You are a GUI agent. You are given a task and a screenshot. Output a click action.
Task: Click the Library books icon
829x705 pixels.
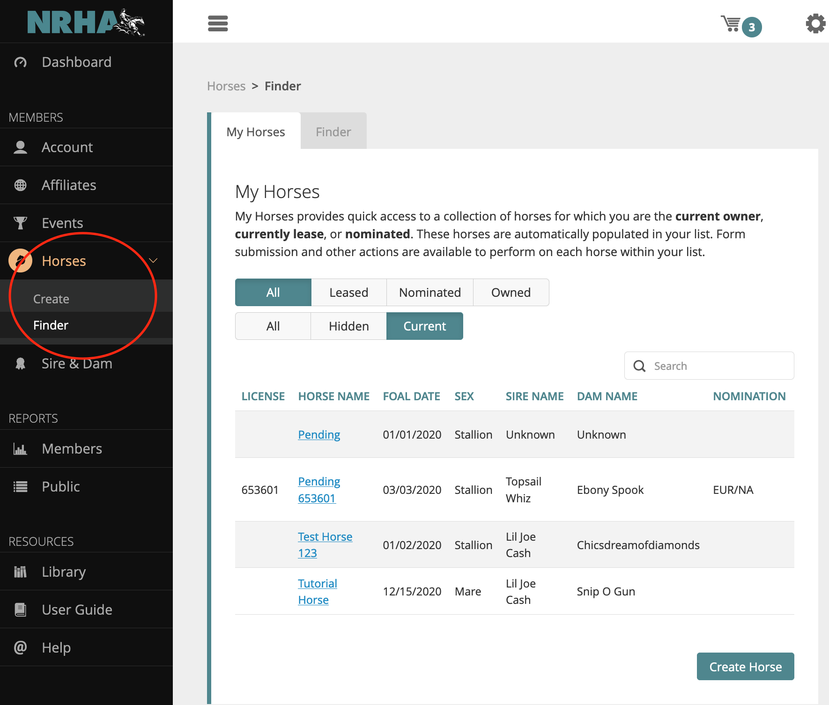pos(21,572)
